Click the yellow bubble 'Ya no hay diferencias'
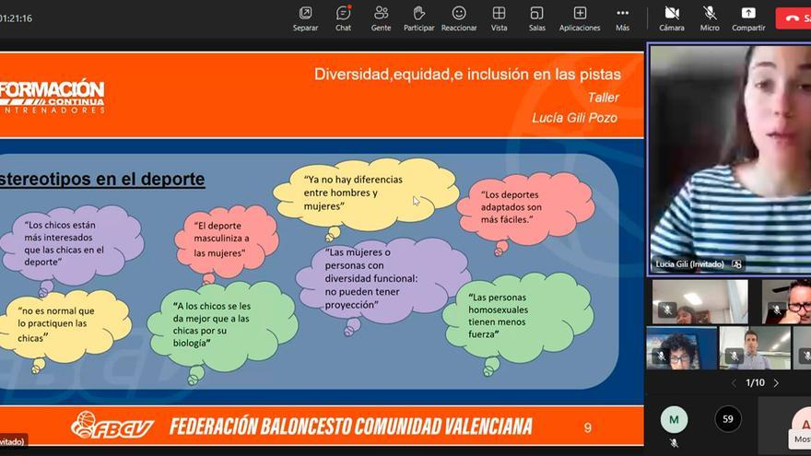811x456 pixels. (366, 195)
